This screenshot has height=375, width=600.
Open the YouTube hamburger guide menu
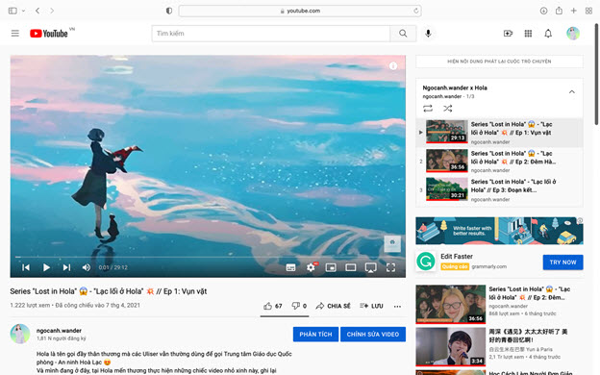[x=15, y=34]
